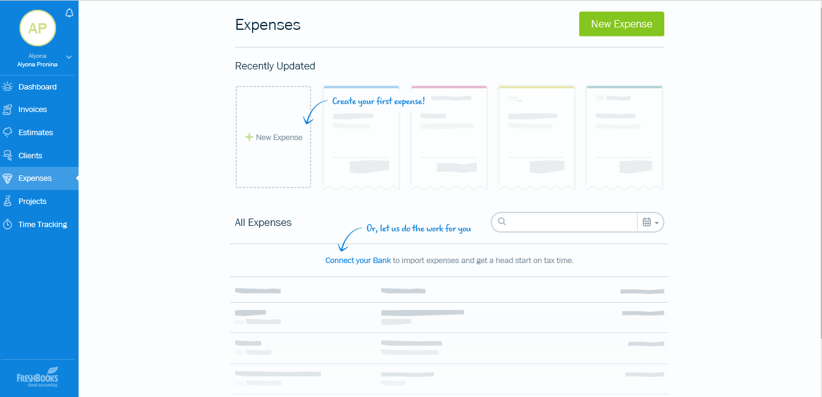822x397 pixels.
Task: Click the AP profile avatar
Action: pyautogui.click(x=38, y=28)
